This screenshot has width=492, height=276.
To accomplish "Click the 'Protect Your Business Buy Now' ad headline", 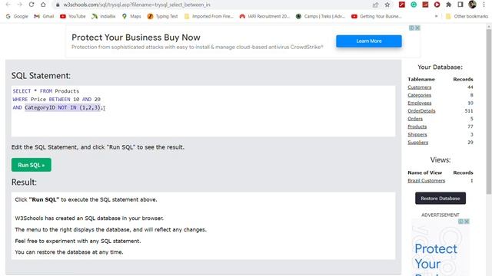I will pos(136,38).
